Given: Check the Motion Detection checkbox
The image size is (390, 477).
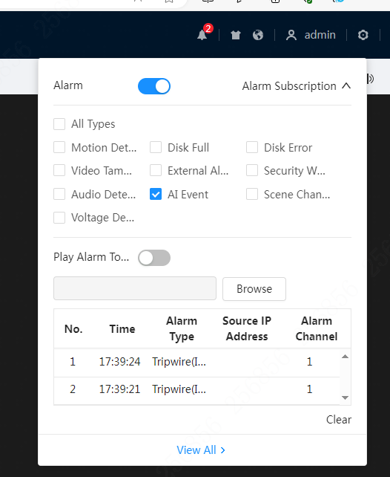Looking at the screenshot, I should [59, 147].
